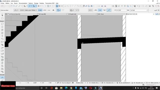Screen dimensions: 160x90
Task: Open the Arial font dropdown
Action: [139, 10]
